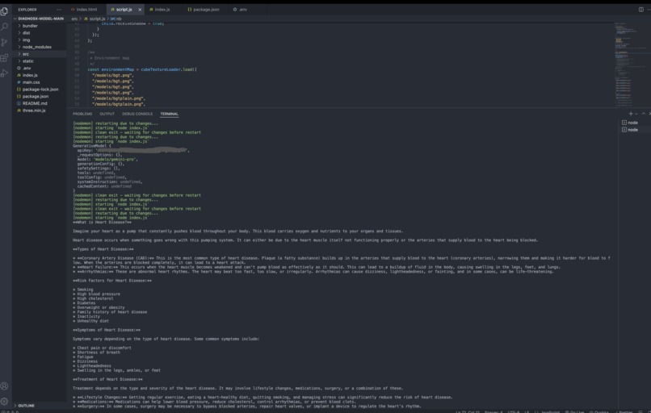Open the Source Control view icon
Image resolution: width=651 pixels, height=413 pixels.
5,42
